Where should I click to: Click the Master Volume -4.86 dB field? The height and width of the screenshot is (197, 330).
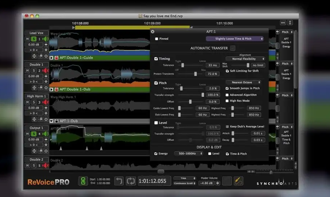[x=206, y=183]
